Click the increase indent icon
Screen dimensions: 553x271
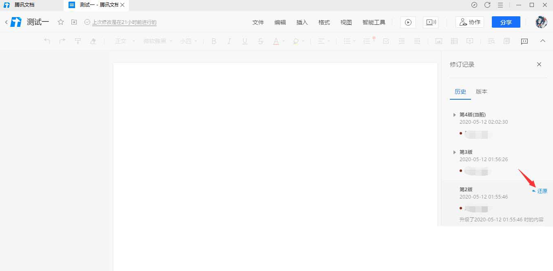(417, 41)
